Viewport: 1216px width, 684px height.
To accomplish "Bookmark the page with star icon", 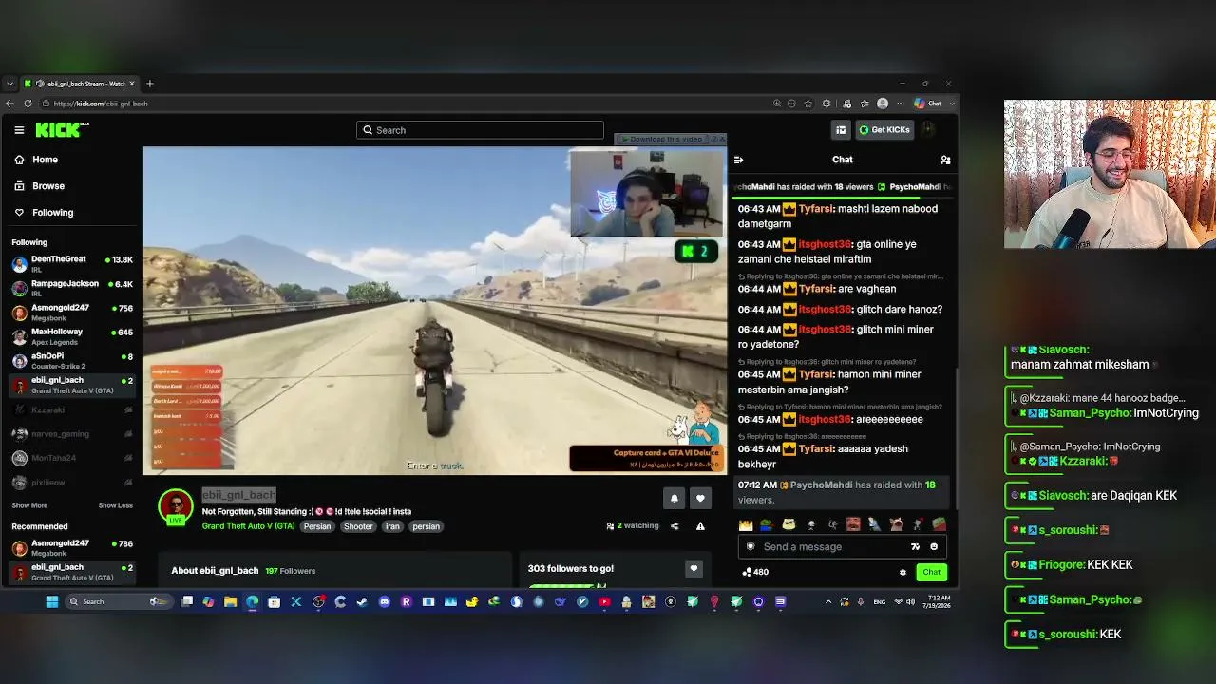I will point(808,104).
